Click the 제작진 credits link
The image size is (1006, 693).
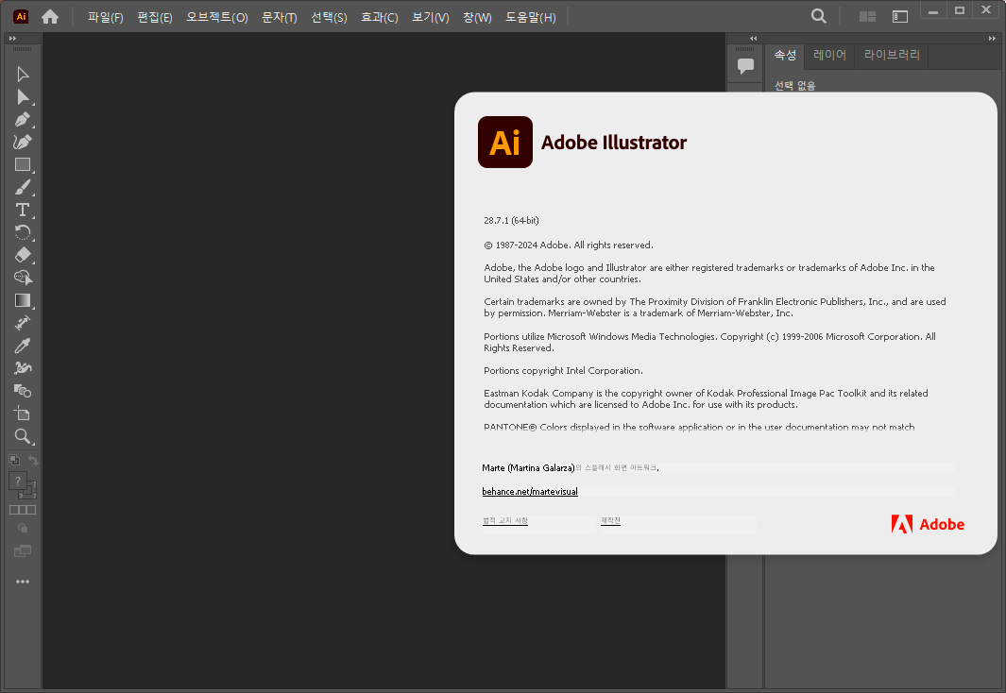(x=610, y=520)
